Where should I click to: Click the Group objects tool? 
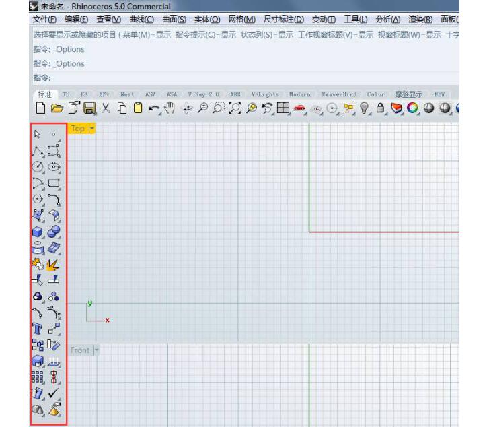click(x=38, y=296)
